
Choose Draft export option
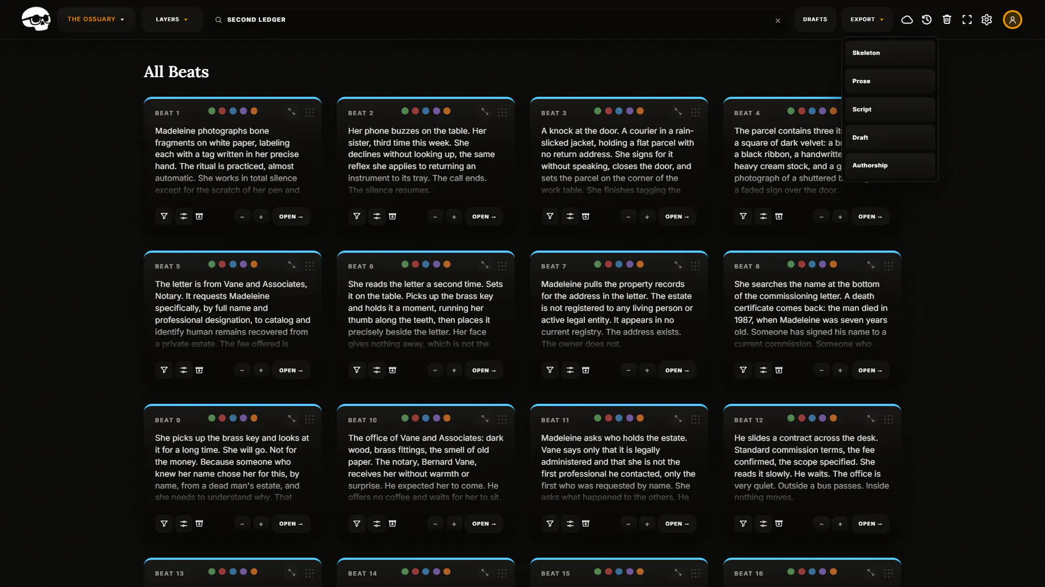[890, 138]
